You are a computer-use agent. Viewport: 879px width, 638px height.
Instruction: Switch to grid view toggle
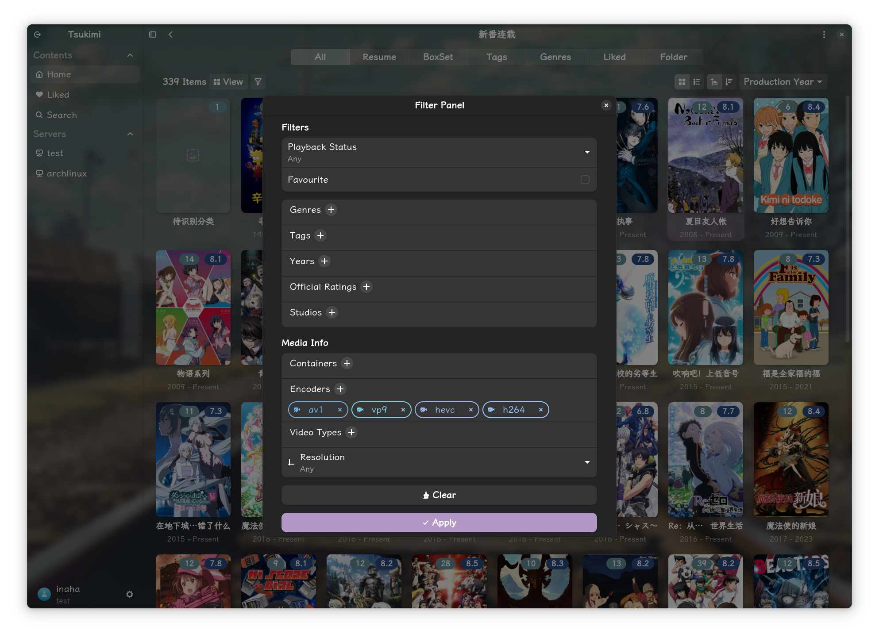(682, 82)
